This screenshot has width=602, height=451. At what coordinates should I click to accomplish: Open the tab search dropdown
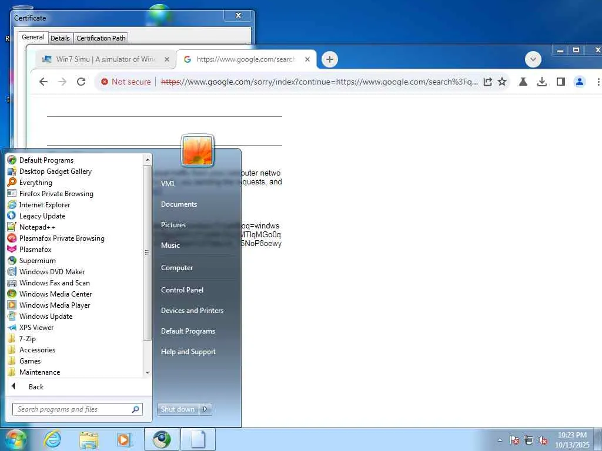coord(533,59)
